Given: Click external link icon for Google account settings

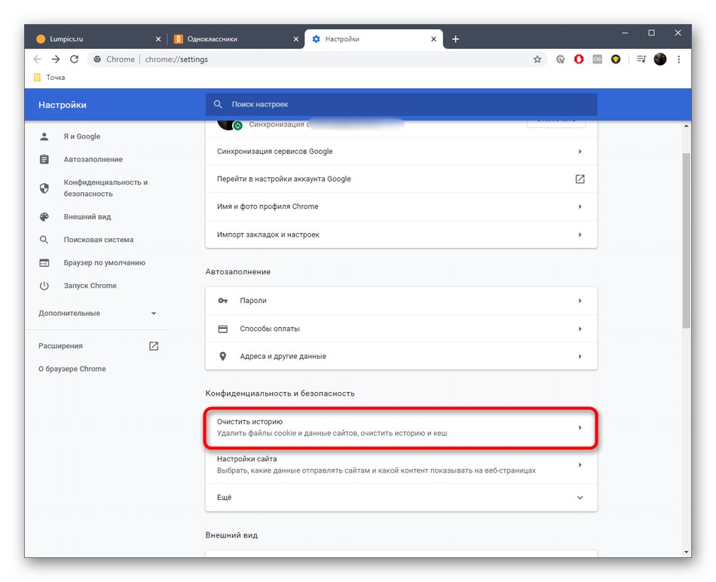Looking at the screenshot, I should pyautogui.click(x=580, y=179).
